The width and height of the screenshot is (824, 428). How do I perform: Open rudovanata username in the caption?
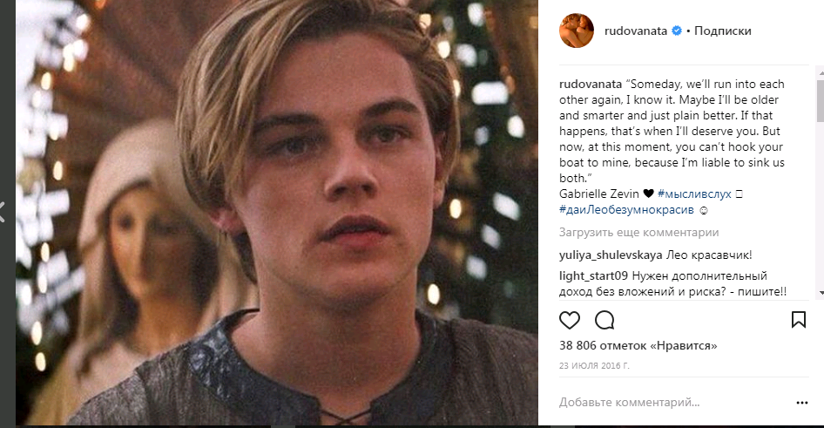[x=589, y=85]
